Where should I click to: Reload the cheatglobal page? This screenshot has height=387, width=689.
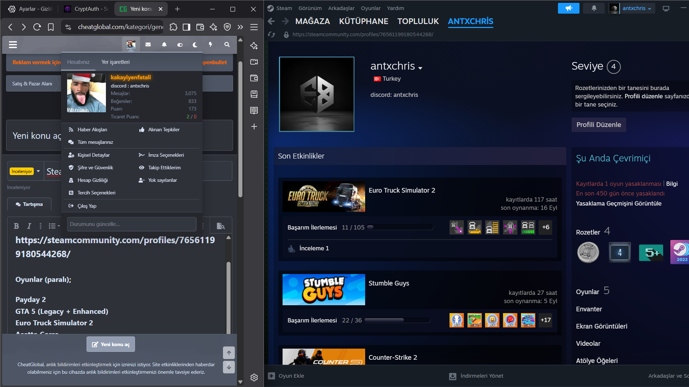(x=37, y=27)
